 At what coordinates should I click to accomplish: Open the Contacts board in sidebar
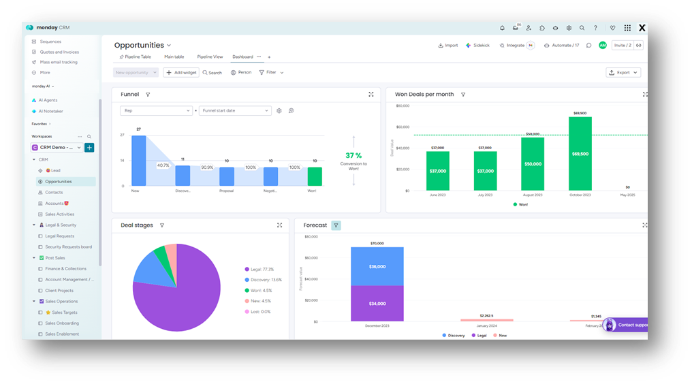pos(54,193)
